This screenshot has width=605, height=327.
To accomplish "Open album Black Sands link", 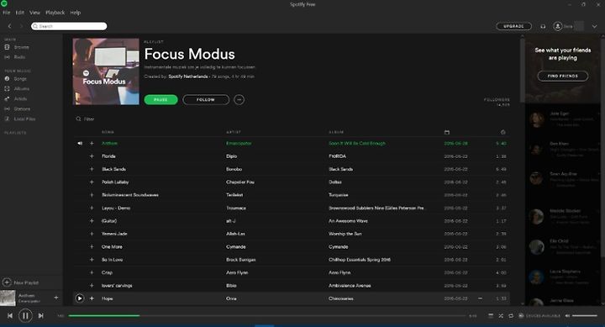I will click(340, 169).
